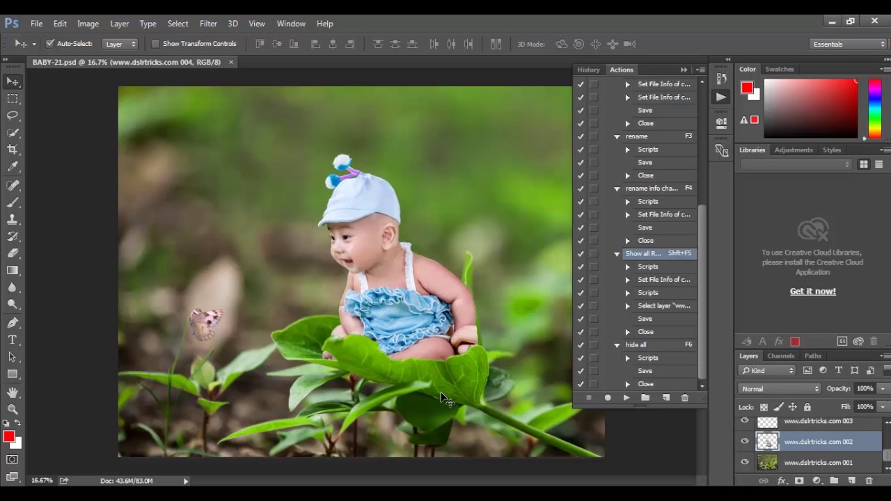Play the selected action

pyautogui.click(x=626, y=397)
